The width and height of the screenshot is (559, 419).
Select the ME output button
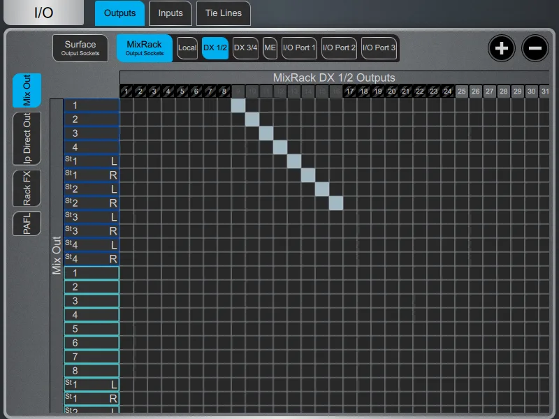[270, 48]
